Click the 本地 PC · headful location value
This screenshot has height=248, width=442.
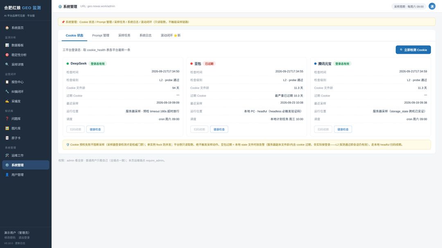coord(273,111)
